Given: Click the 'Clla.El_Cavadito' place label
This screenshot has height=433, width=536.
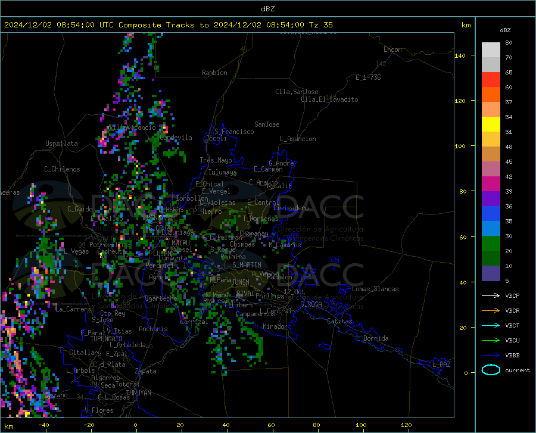Looking at the screenshot, I should coord(329,99).
